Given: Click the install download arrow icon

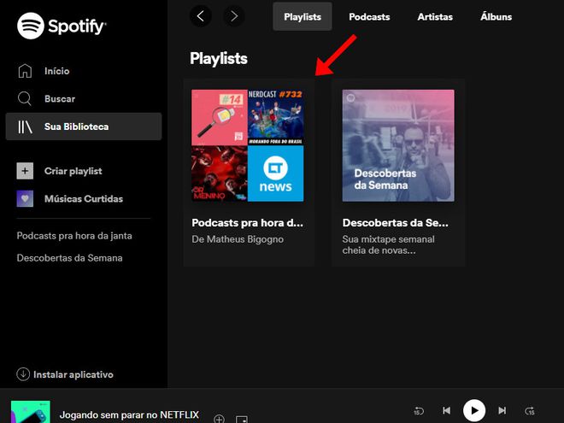Looking at the screenshot, I should pyautogui.click(x=23, y=374).
